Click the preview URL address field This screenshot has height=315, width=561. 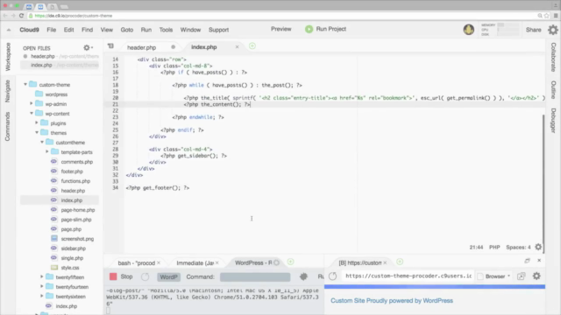[x=408, y=276]
